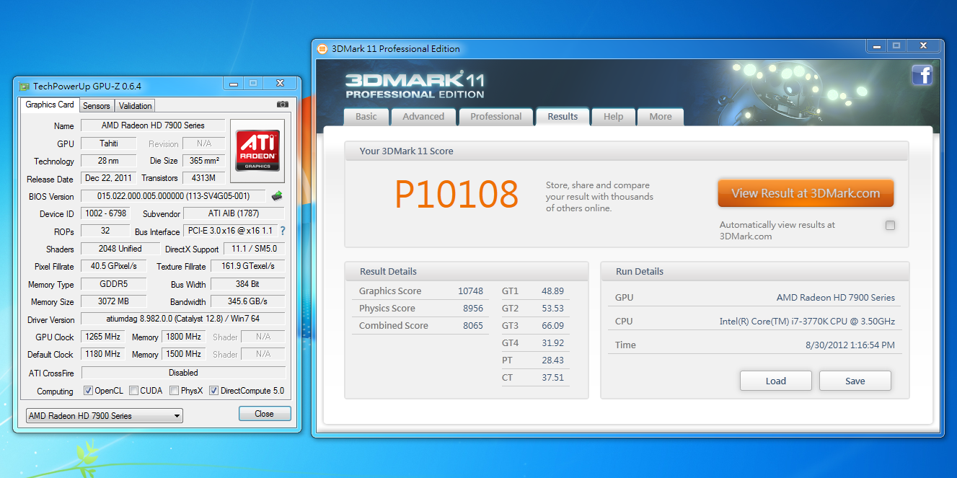Click the GPU field showing Tahiti
Screen dimensions: 957x478
(x=109, y=143)
